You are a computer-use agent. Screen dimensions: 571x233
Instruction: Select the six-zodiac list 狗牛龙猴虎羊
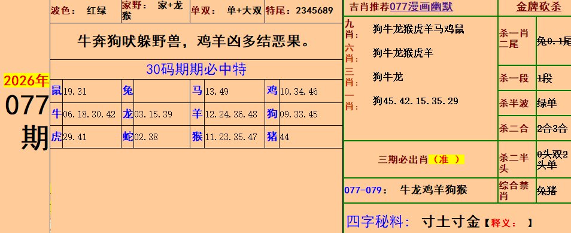coord(403,53)
